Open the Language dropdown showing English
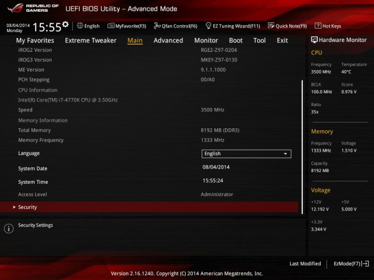Image resolution: width=374 pixels, height=280 pixels. [247, 153]
